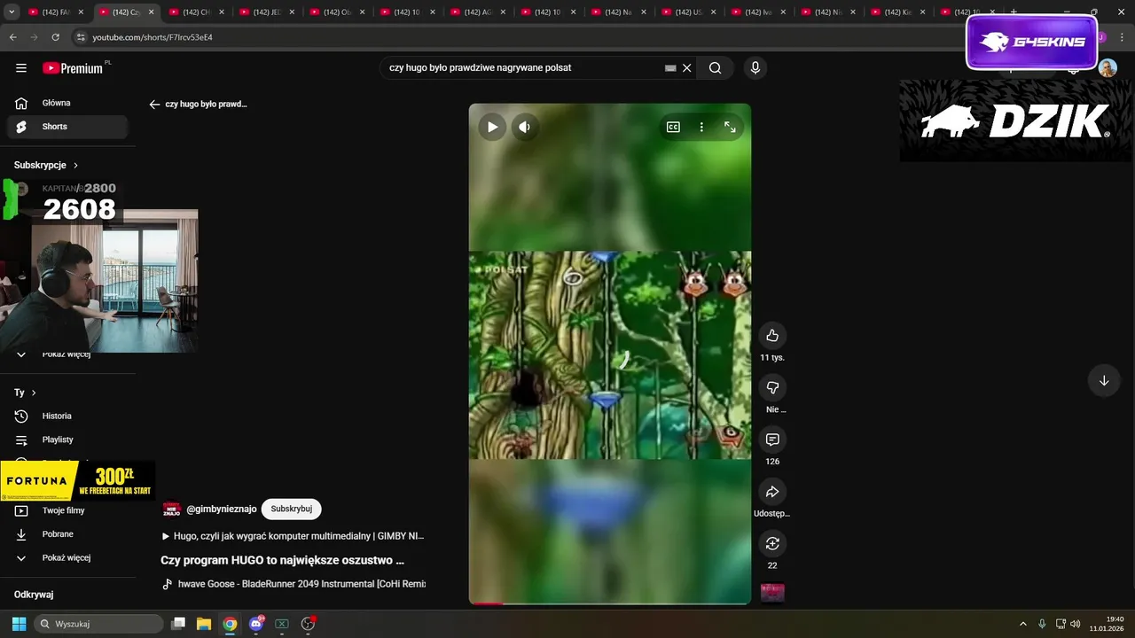Open linked video 'Hugo, czyli jak wygrać komputer'
This screenshot has height=638, width=1135.
294,536
